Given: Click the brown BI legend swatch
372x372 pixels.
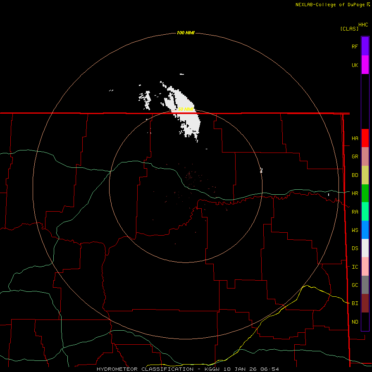Looking at the screenshot, I should [365, 303].
